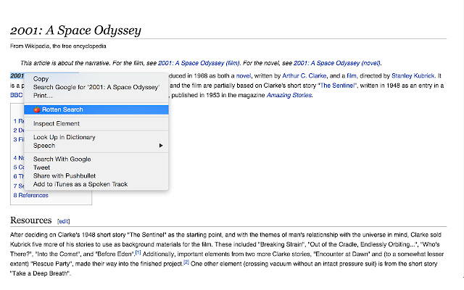Open footnote reference [1]
The image size is (464, 290).
[138, 253]
